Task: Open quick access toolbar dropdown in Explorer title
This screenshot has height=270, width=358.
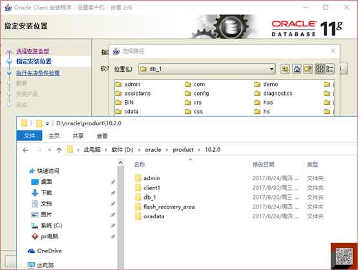Action: point(47,123)
